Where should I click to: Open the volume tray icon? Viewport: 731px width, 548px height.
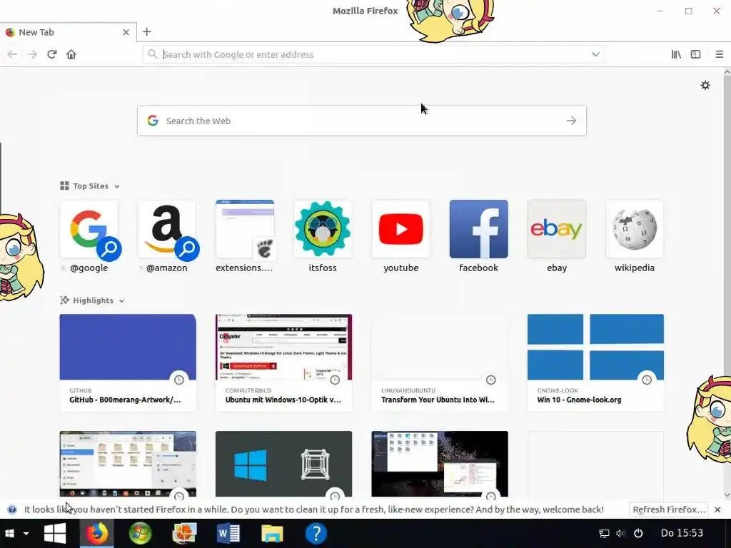coord(620,533)
